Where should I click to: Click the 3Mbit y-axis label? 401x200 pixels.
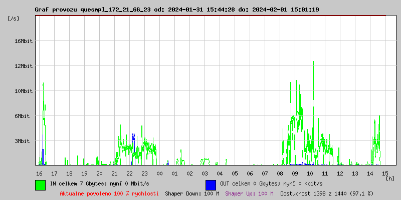coord(25,141)
